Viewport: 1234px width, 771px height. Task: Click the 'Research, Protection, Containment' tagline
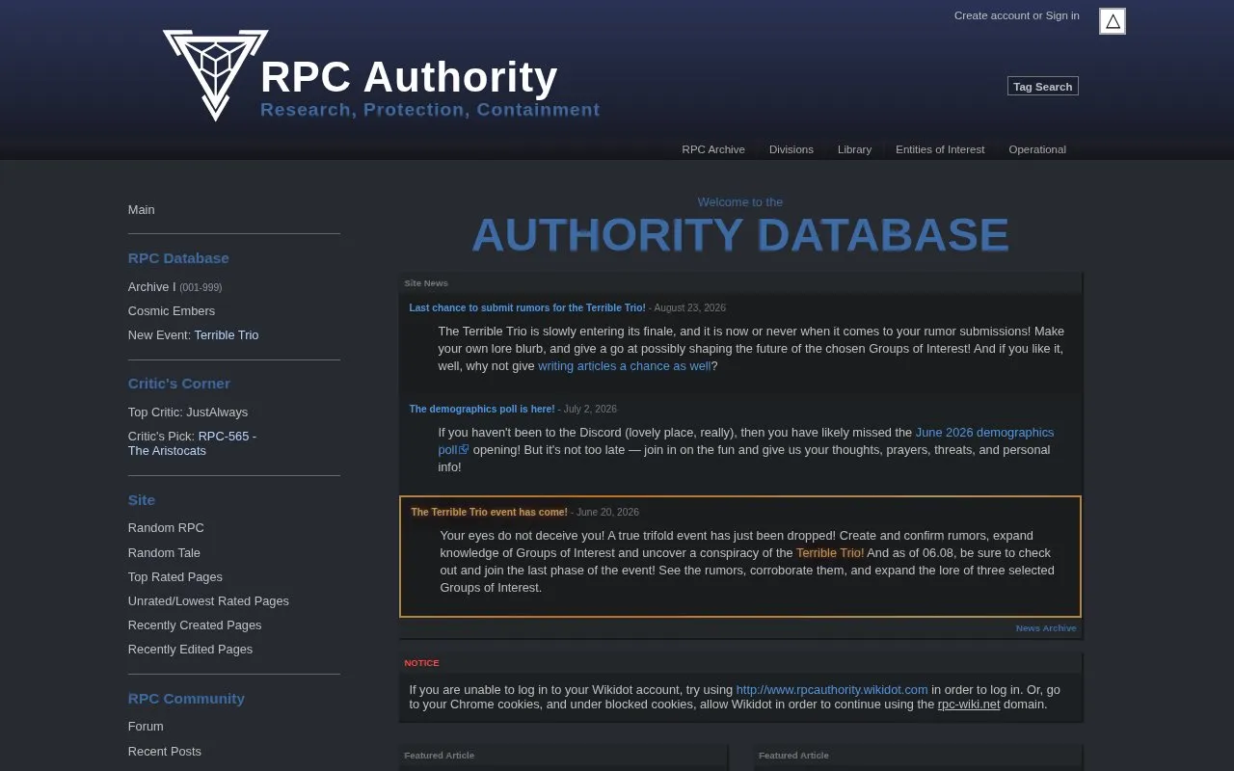pyautogui.click(x=430, y=110)
